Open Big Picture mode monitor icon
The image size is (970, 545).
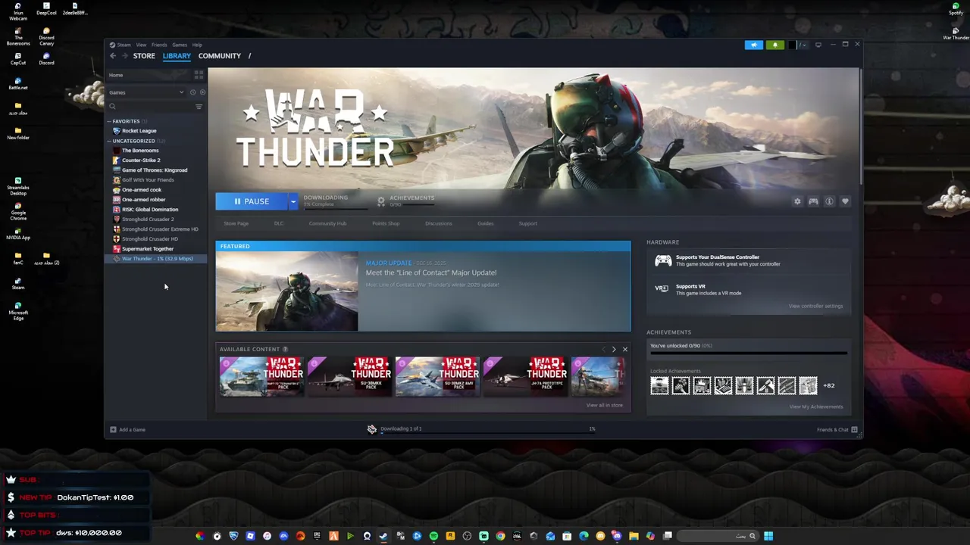tap(818, 45)
